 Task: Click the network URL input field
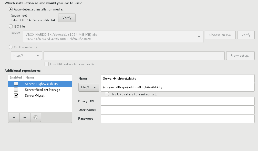pos(134,56)
